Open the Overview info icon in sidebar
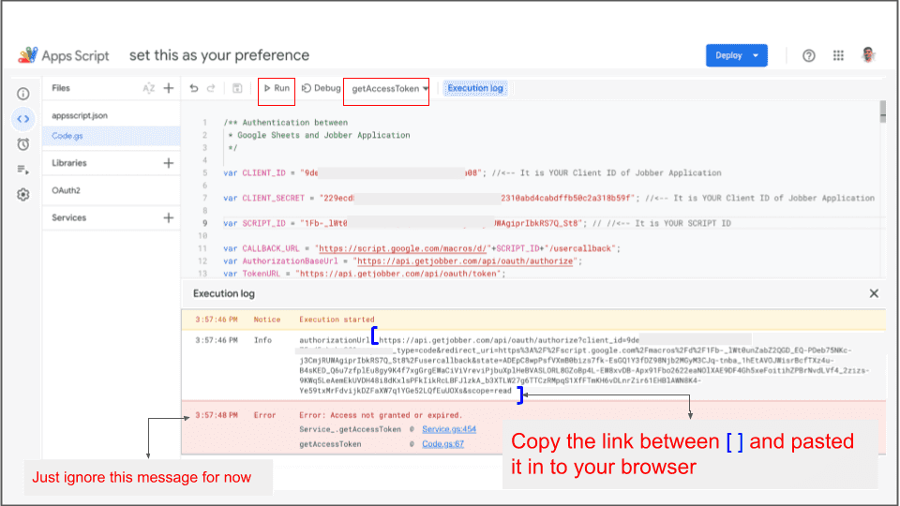Screen dimensions: 900x506 point(23,94)
